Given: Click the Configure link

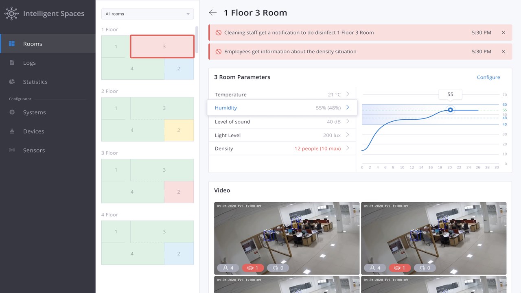Looking at the screenshot, I should point(488,77).
